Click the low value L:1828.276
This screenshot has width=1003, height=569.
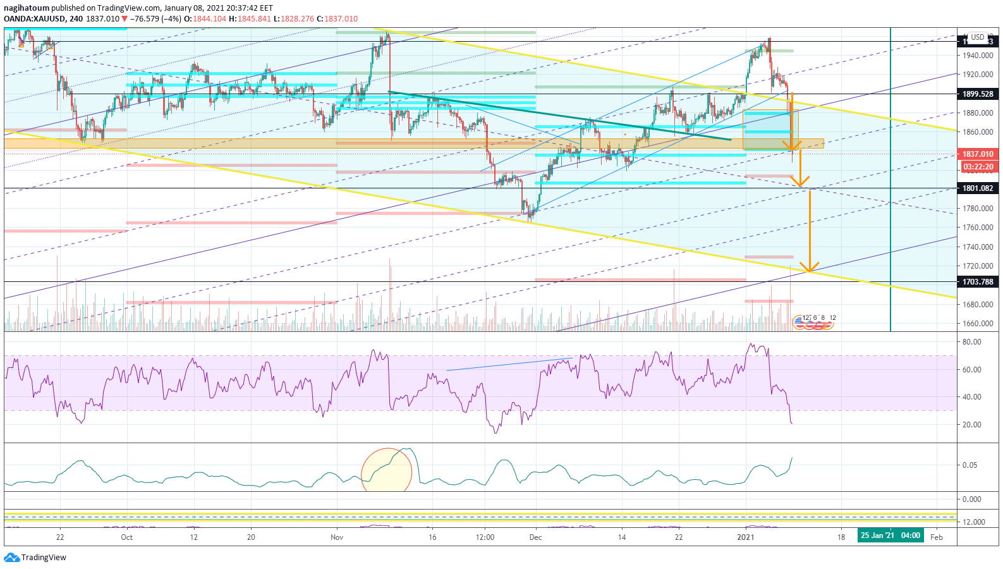click(x=294, y=18)
